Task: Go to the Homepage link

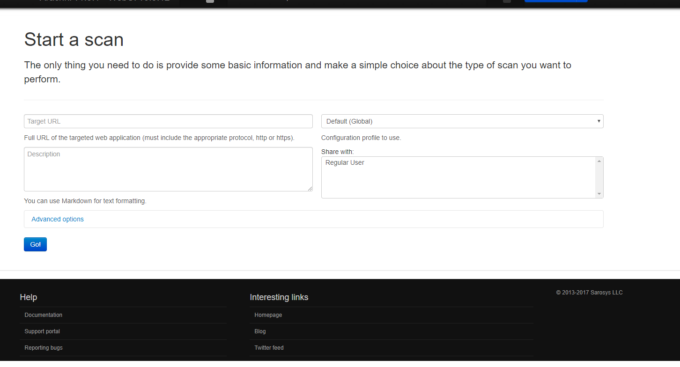Action: pyautogui.click(x=268, y=315)
